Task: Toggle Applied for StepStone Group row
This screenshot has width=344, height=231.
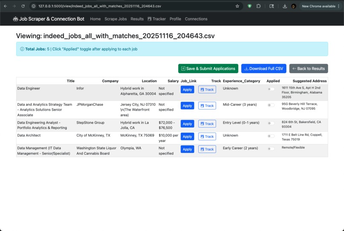Action: pyautogui.click(x=271, y=123)
